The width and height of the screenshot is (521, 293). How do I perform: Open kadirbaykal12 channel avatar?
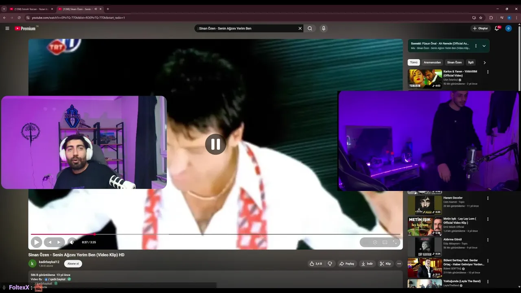point(32,264)
